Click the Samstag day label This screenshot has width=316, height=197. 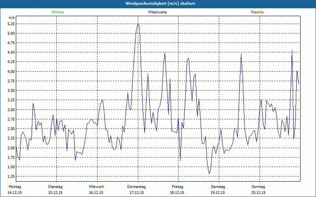click(x=218, y=187)
